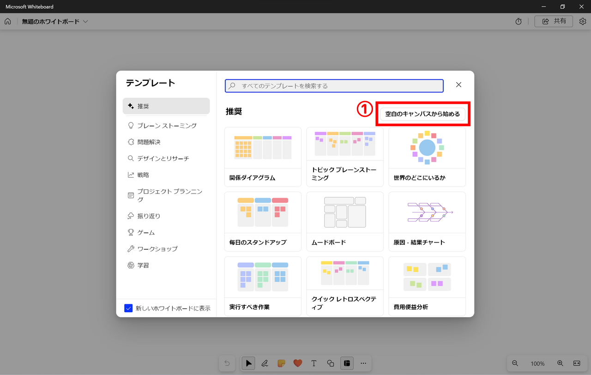Uncheck 新しいホワイトボードに表示 checkbox
This screenshot has width=591, height=375.
[129, 308]
